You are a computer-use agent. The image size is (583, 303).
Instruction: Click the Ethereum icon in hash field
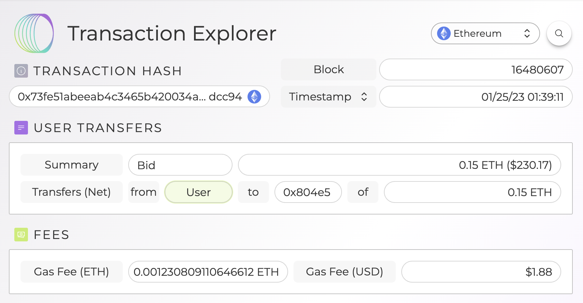pos(254,97)
